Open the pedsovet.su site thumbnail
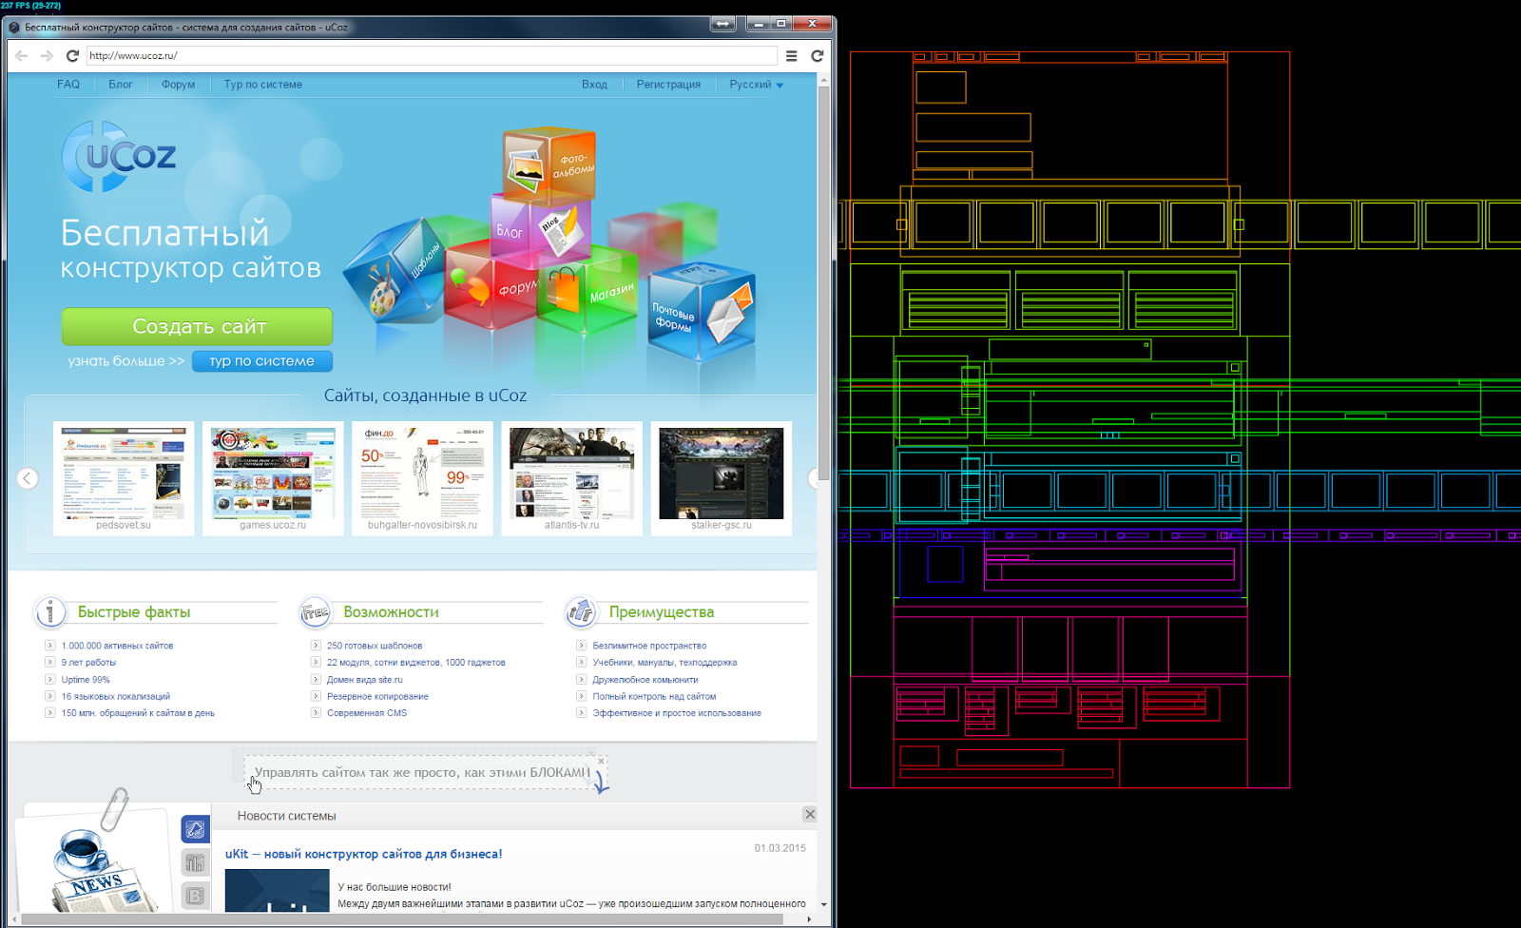The width and height of the screenshot is (1521, 928). pyautogui.click(x=124, y=478)
